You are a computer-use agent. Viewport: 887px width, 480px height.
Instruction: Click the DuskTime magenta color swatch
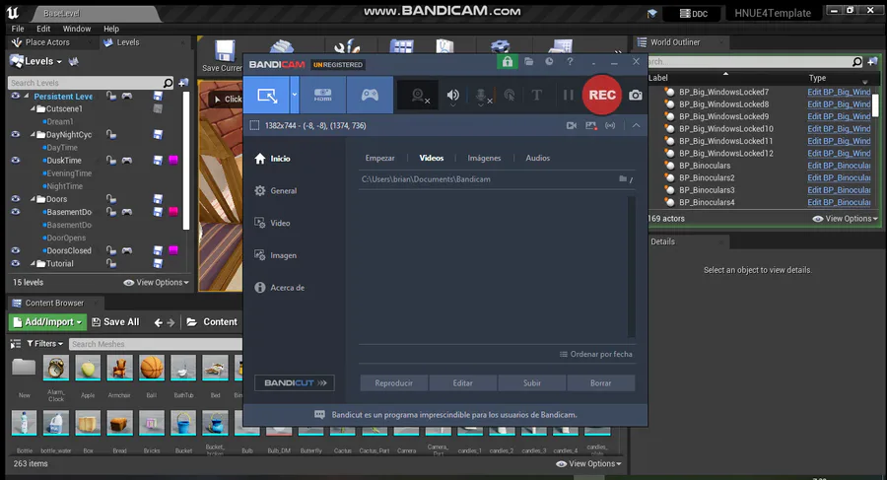(x=173, y=161)
